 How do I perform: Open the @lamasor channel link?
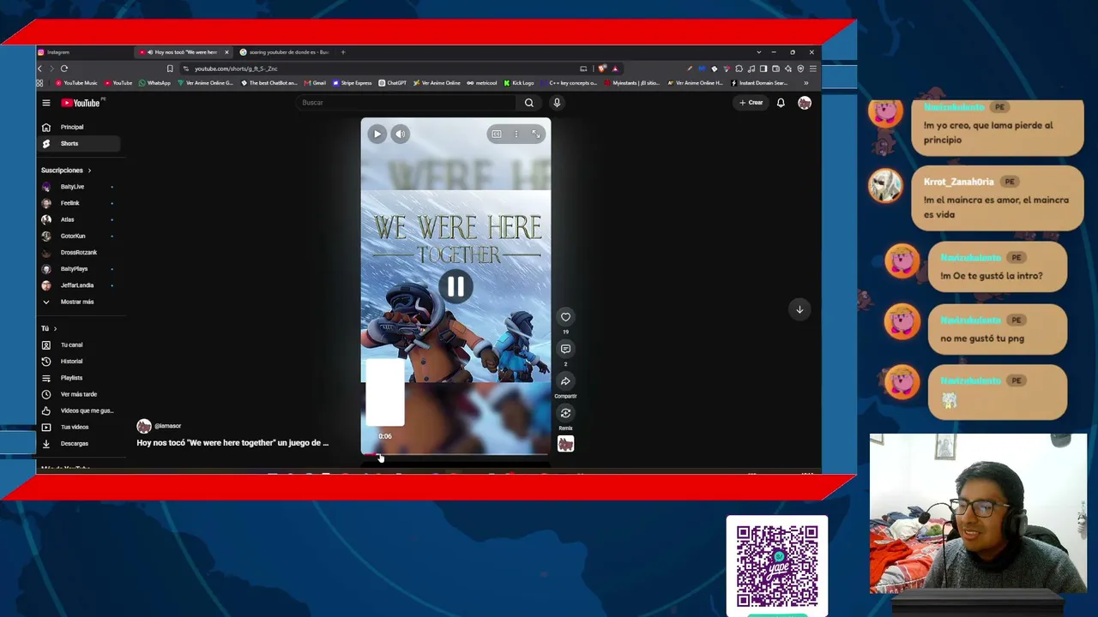coord(168,426)
